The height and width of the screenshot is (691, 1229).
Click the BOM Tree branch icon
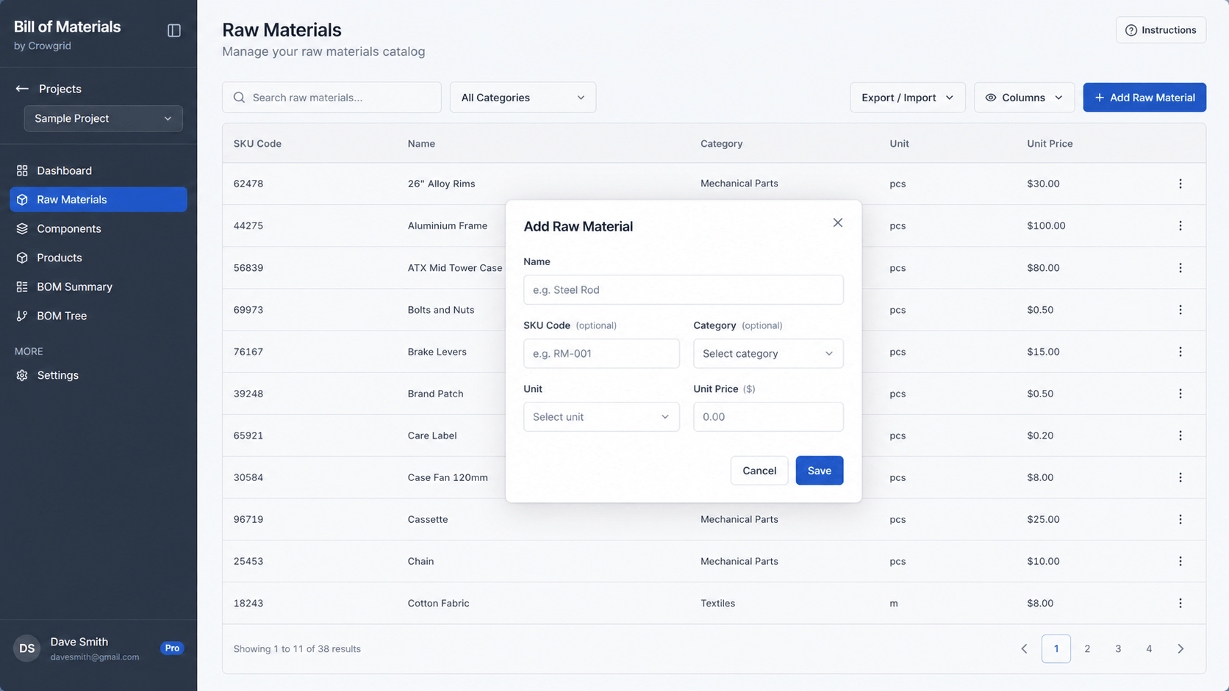22,316
